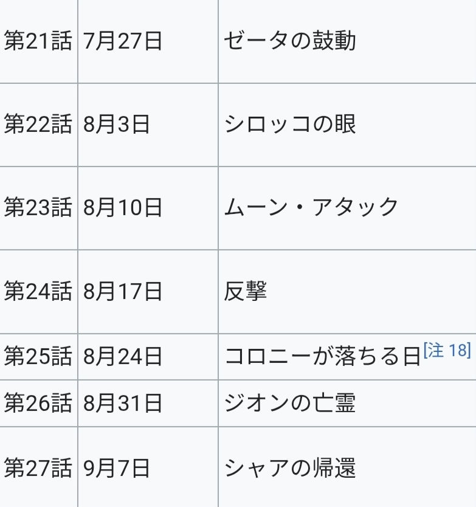
Task: Select the title ジオンの亡霊
Action: coord(289,403)
